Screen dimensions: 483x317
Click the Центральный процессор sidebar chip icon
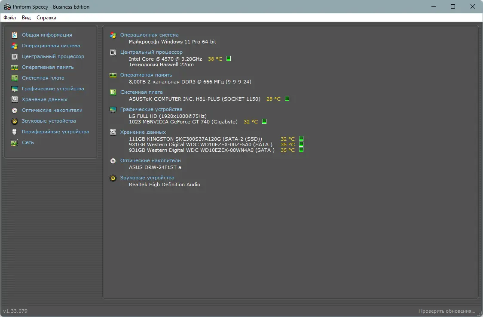click(15, 56)
